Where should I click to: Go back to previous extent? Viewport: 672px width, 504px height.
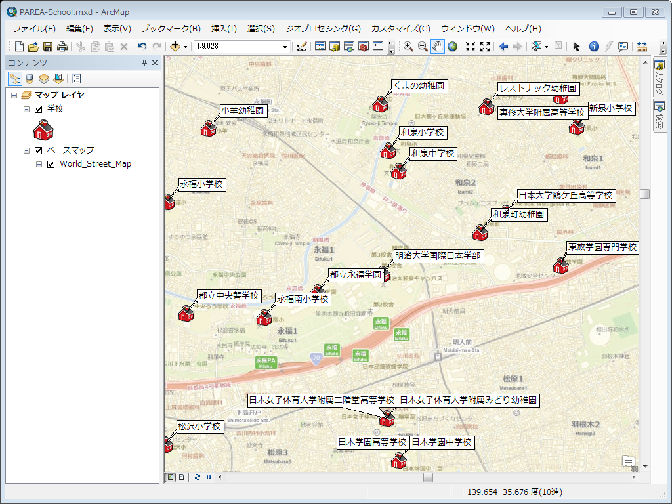pos(503,47)
